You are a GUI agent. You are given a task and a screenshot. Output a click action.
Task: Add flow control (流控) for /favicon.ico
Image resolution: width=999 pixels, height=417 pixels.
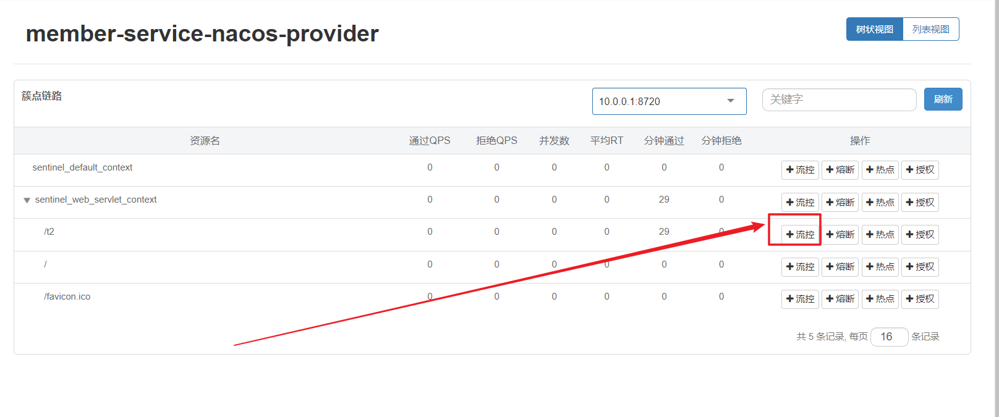point(800,299)
